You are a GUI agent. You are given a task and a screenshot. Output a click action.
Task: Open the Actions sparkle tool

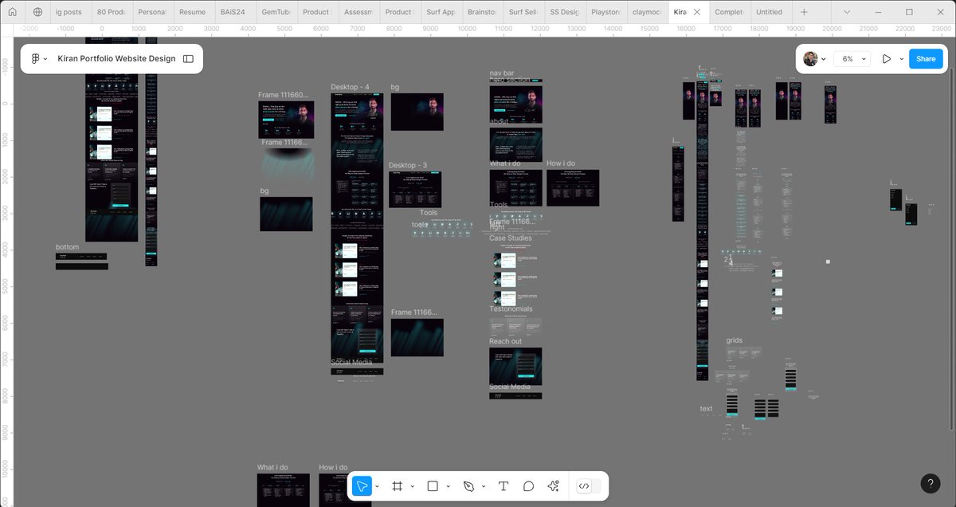pos(554,486)
